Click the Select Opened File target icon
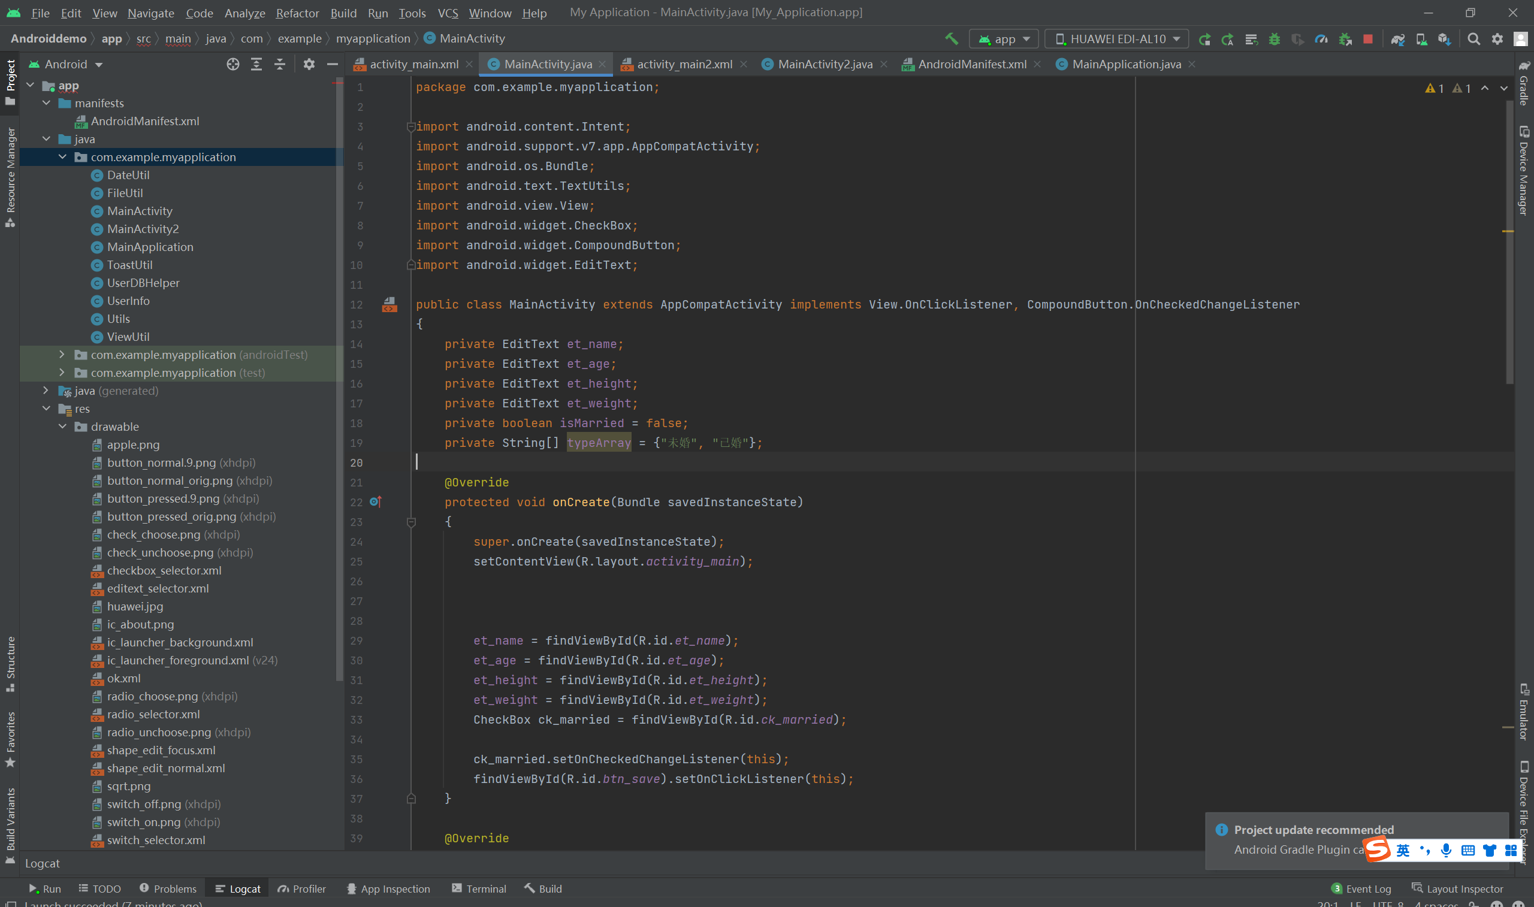This screenshot has width=1534, height=907. point(233,64)
